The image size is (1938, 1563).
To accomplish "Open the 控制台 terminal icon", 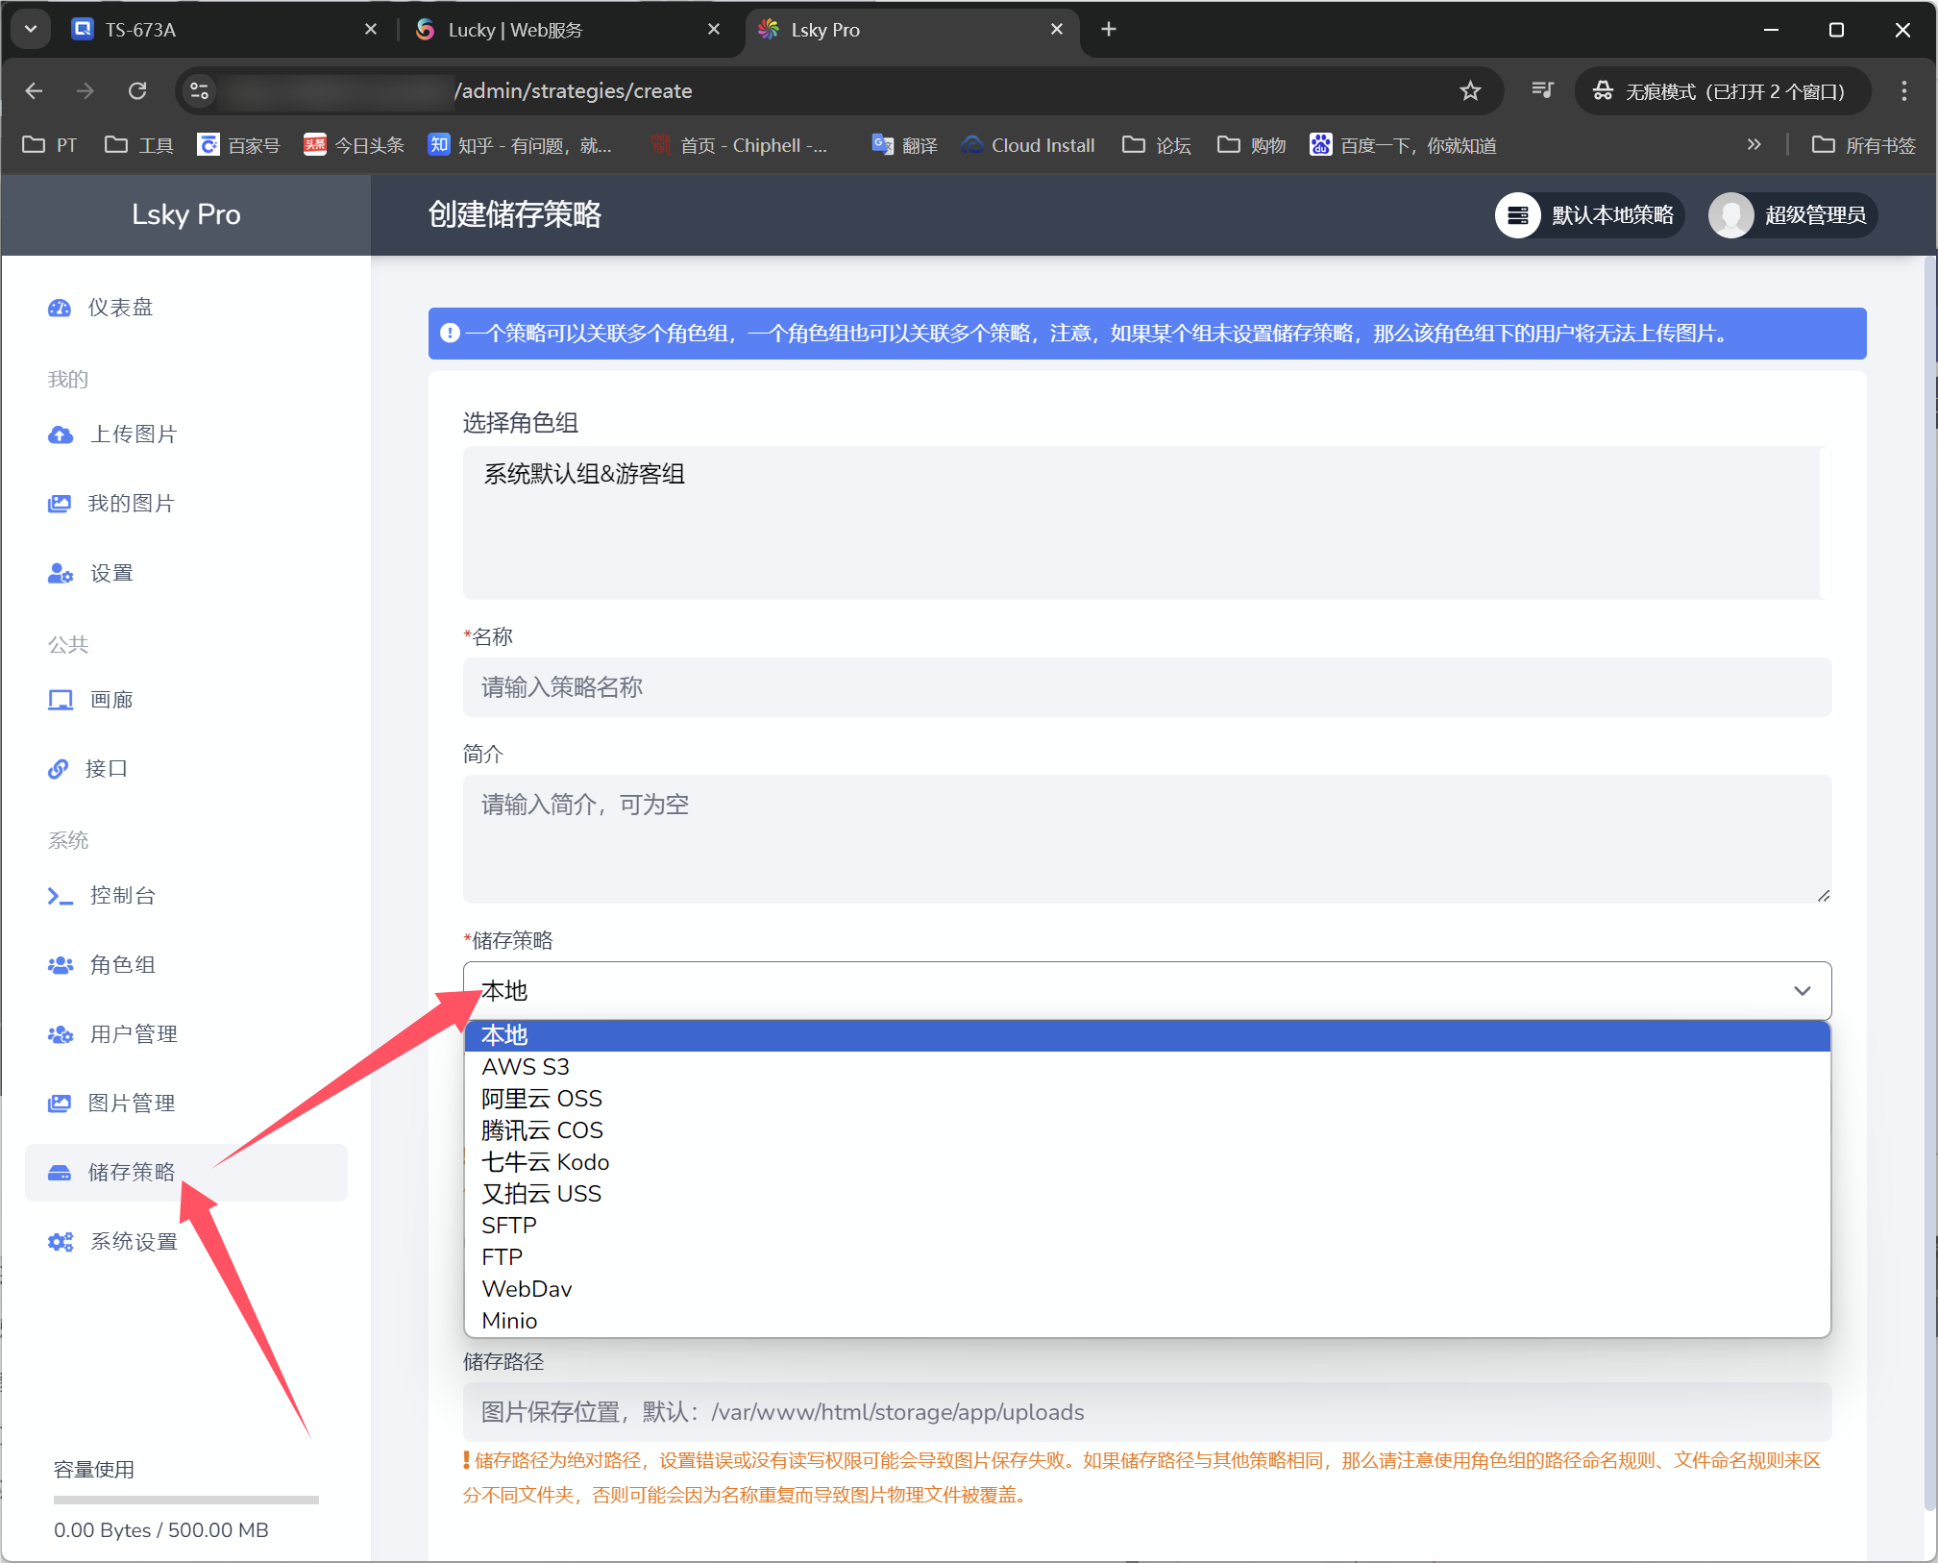I will 61,896.
